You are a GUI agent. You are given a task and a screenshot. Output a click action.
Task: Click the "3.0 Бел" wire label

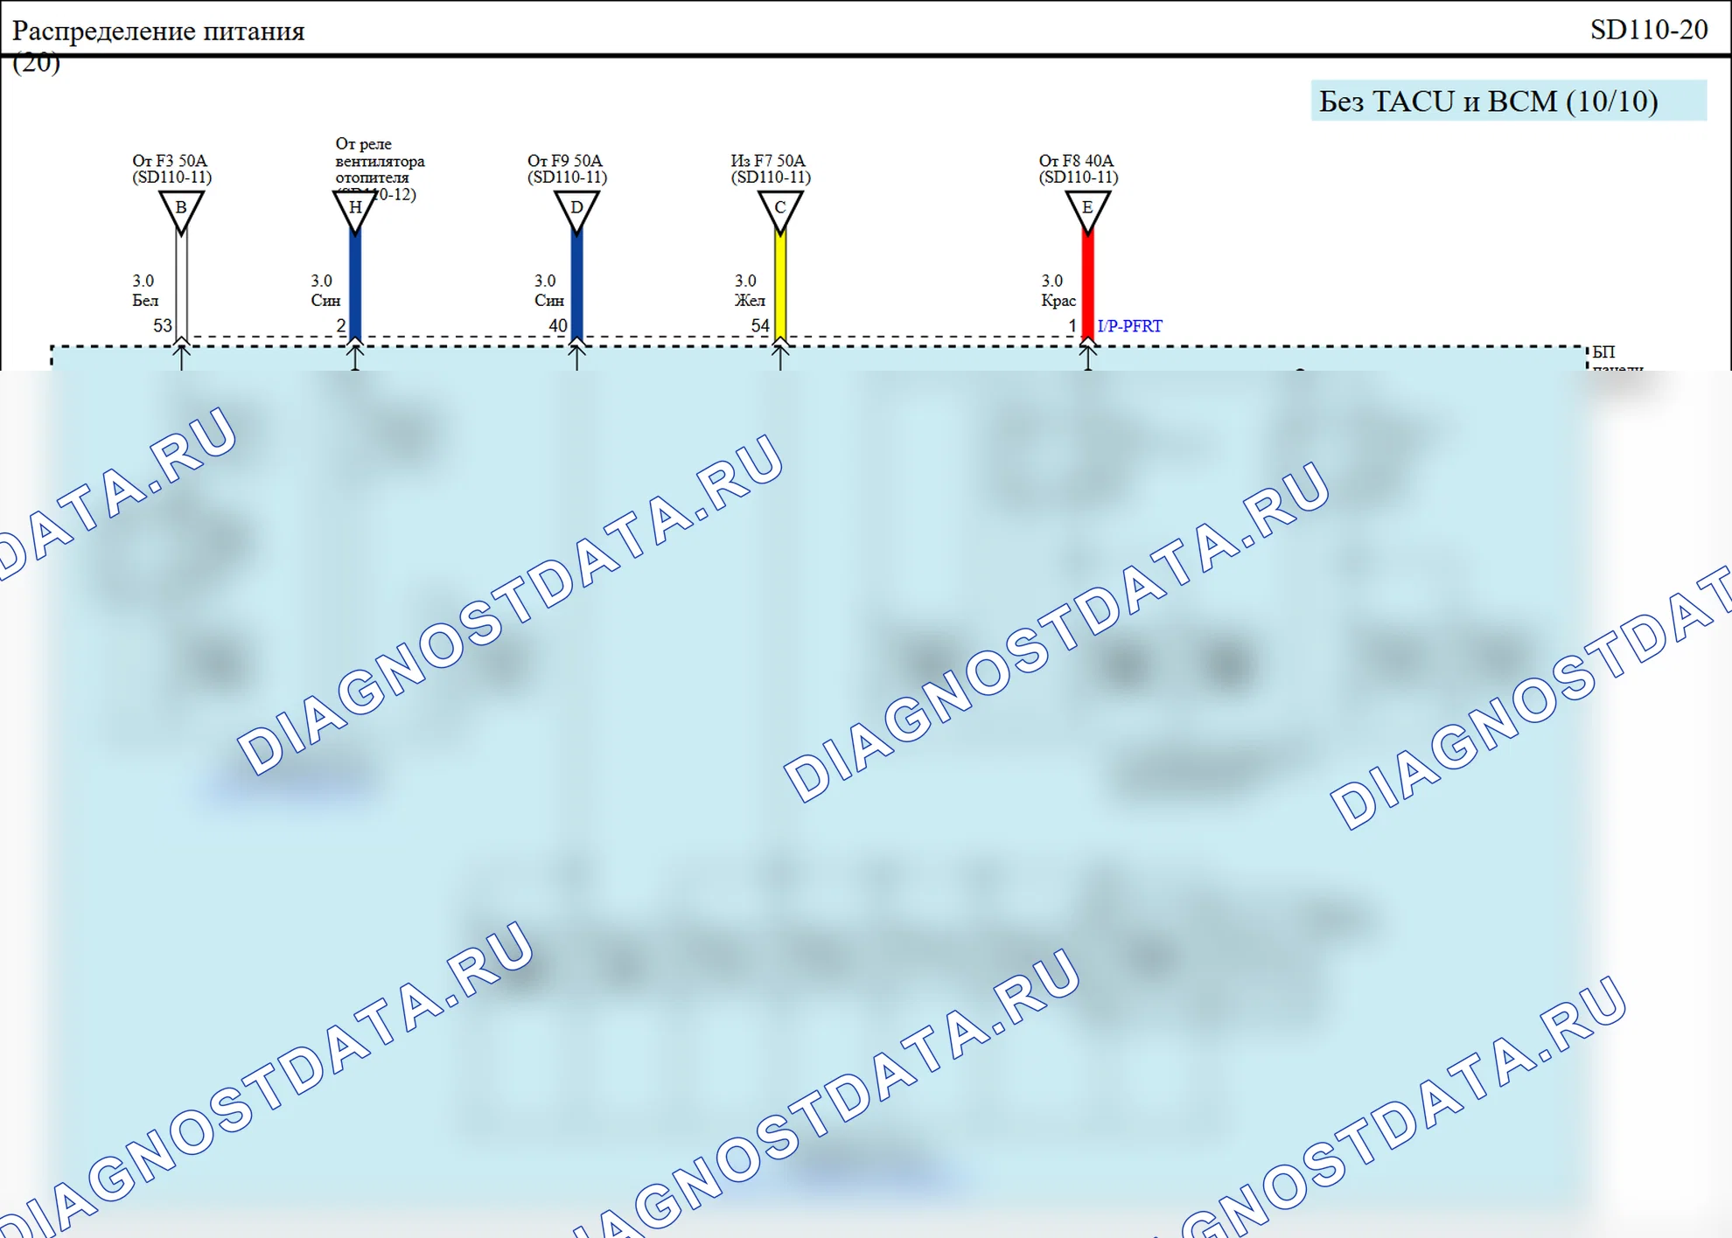[145, 291]
